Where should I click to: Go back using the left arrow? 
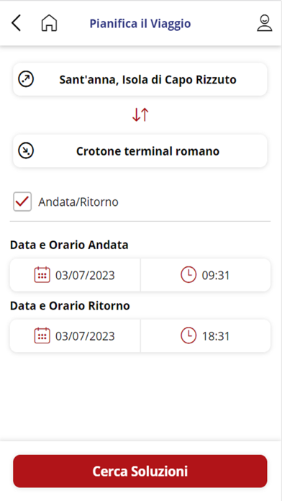tap(16, 23)
